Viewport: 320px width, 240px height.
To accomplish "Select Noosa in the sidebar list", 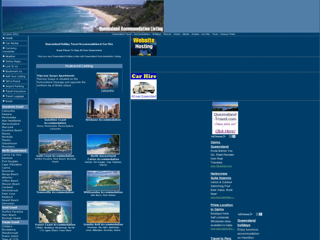I will point(6,133).
